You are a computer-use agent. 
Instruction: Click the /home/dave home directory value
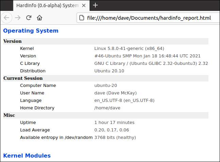pos(107,108)
